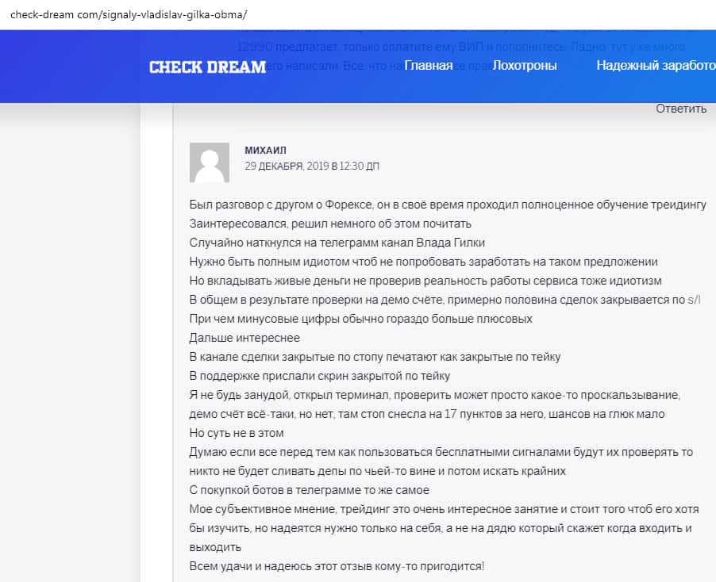Click the line 'В поддержке прислали скрин'
Viewport: 716px width, 582px height.
tap(320, 377)
